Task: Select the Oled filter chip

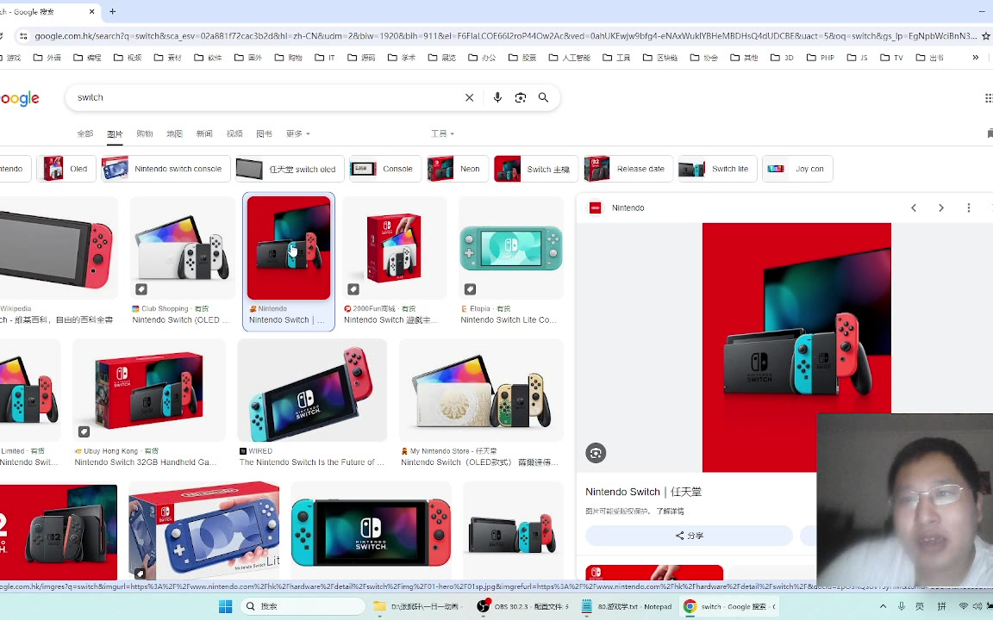Action: pyautogui.click(x=66, y=169)
